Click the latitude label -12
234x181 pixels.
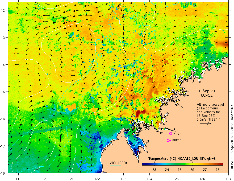click(3, 10)
